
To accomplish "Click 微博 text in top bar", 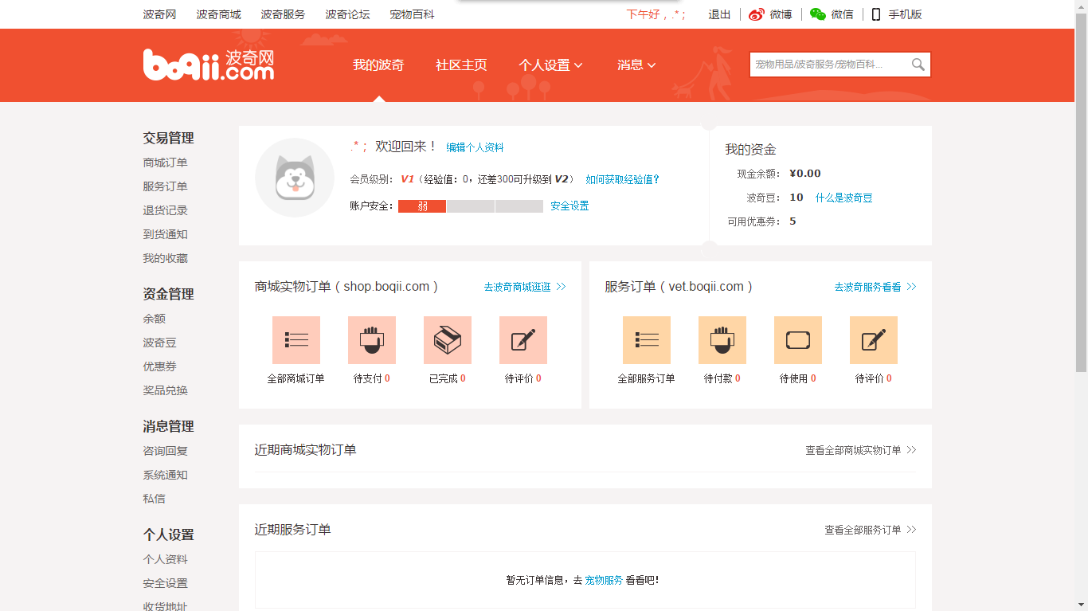I will tap(781, 14).
